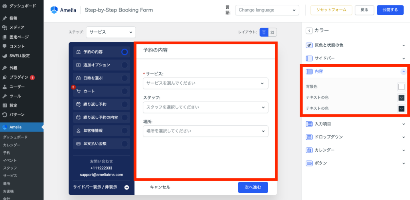The image size is (410, 200).
Task: Click the カート step icon
Action: [78, 91]
